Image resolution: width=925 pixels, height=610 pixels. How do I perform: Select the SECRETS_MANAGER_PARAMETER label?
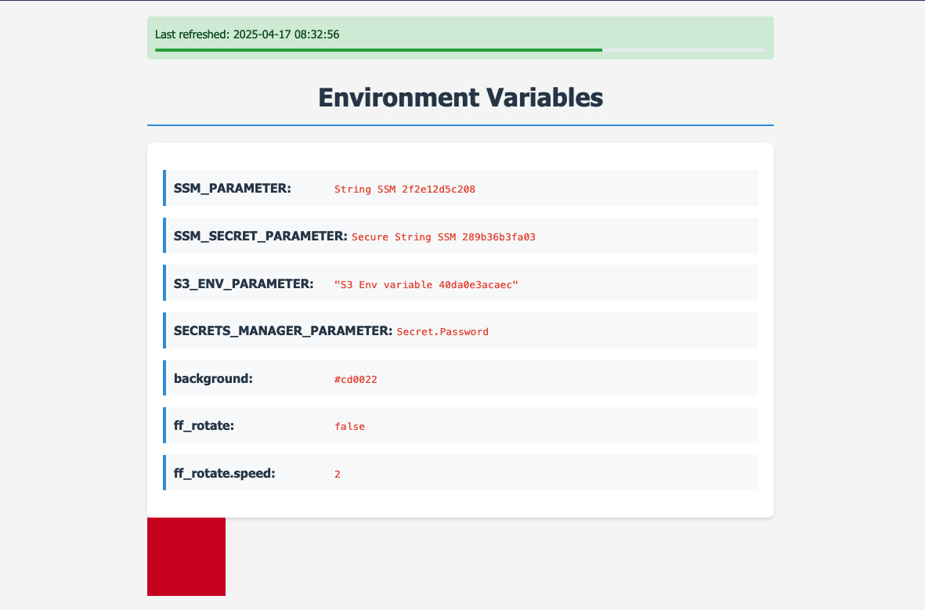click(x=283, y=330)
